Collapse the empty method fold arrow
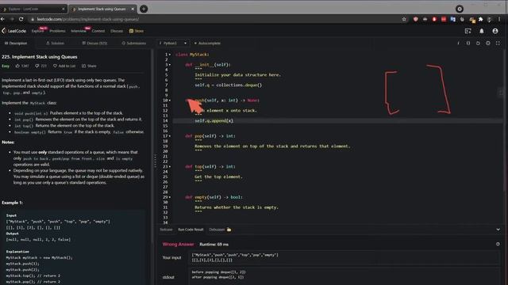 click(x=170, y=197)
